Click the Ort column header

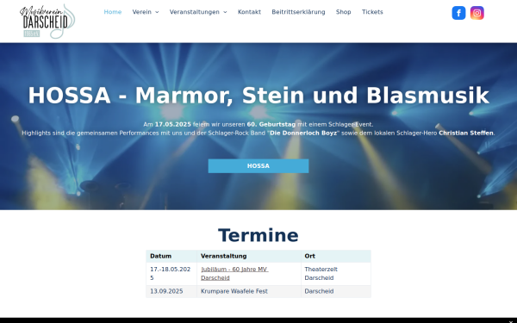pos(336,256)
